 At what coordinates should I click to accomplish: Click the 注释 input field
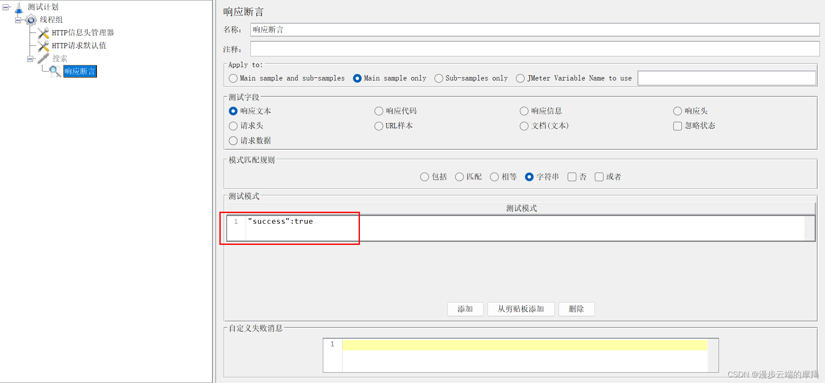pos(535,49)
